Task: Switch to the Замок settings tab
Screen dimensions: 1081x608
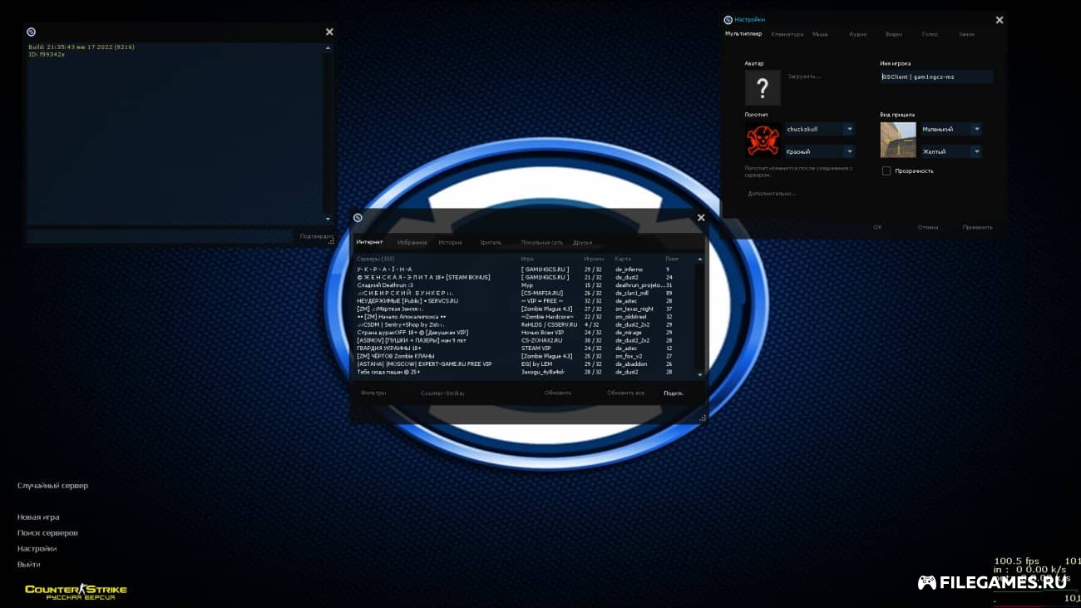Action: pos(966,34)
